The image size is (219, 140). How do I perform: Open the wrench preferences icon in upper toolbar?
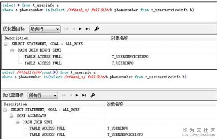tap(97, 29)
